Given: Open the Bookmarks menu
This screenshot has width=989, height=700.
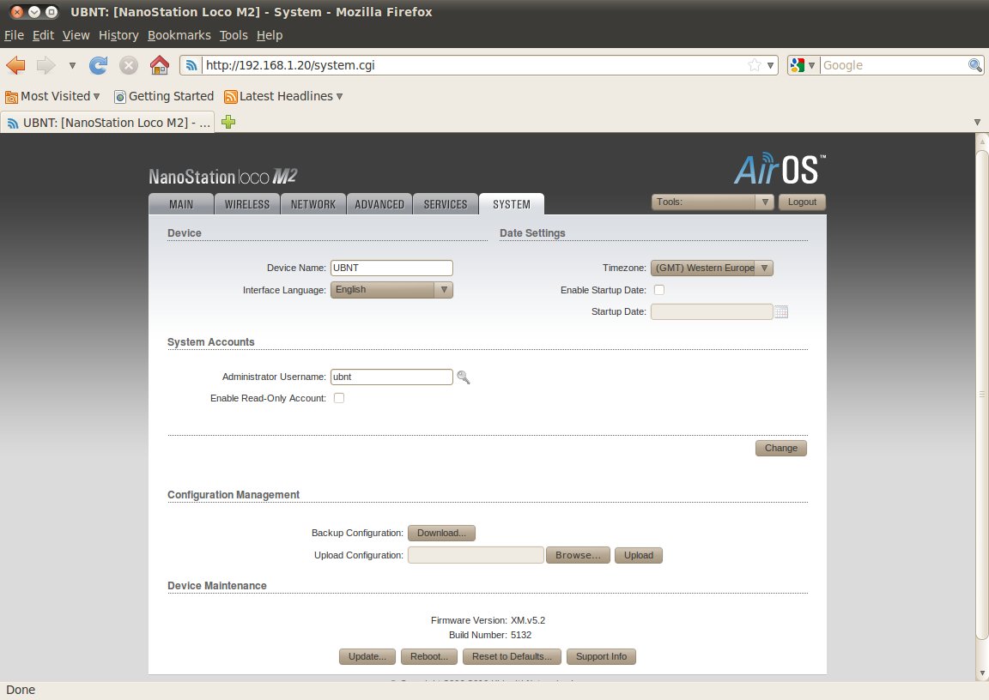Looking at the screenshot, I should (179, 35).
